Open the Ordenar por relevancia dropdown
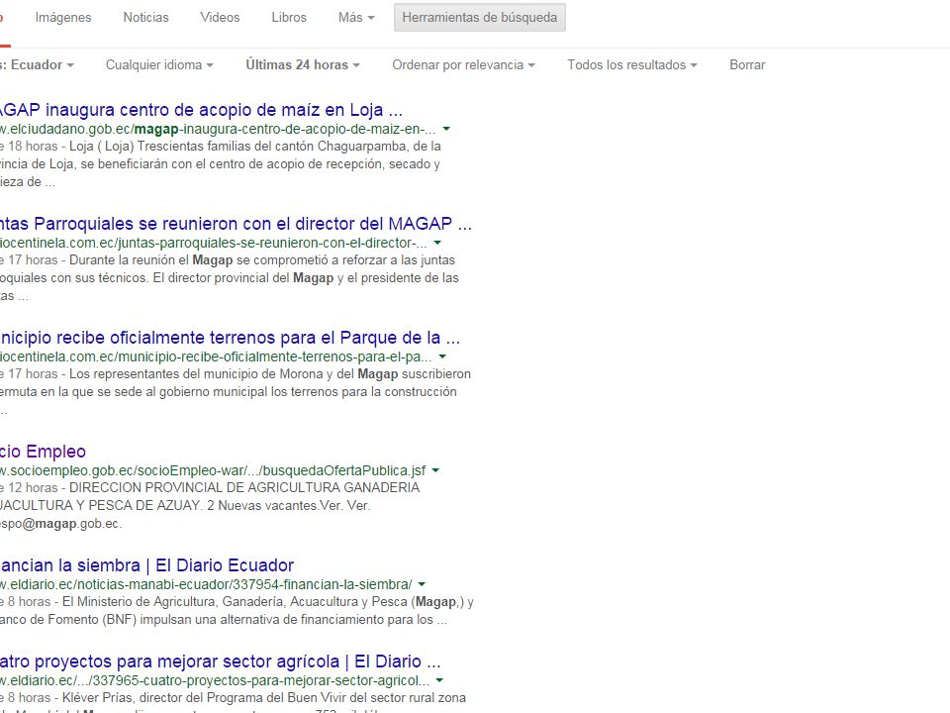 463,65
